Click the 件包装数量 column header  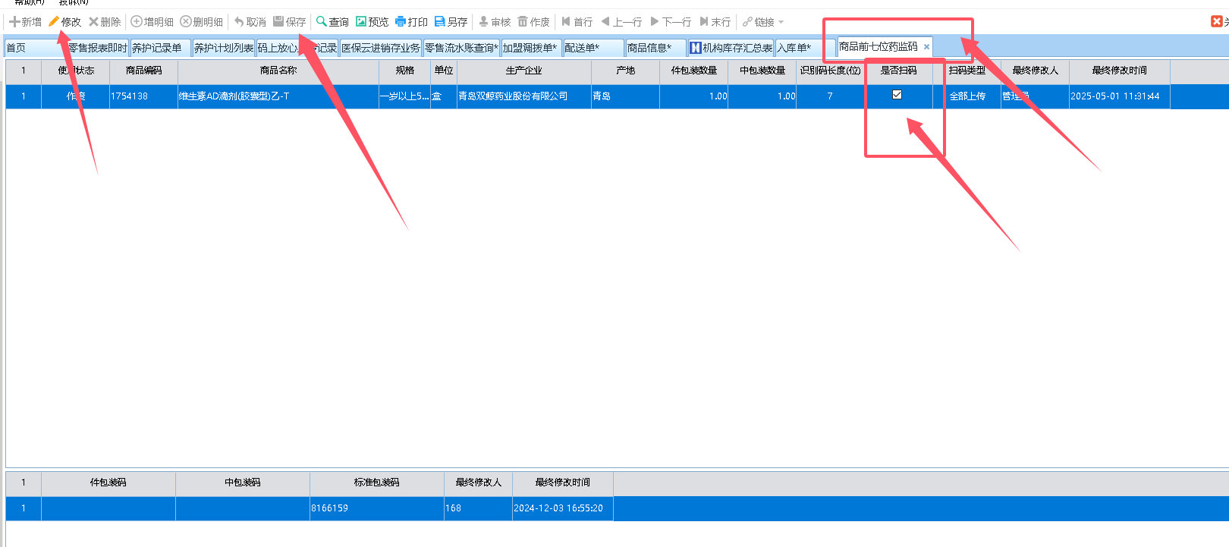click(x=694, y=71)
